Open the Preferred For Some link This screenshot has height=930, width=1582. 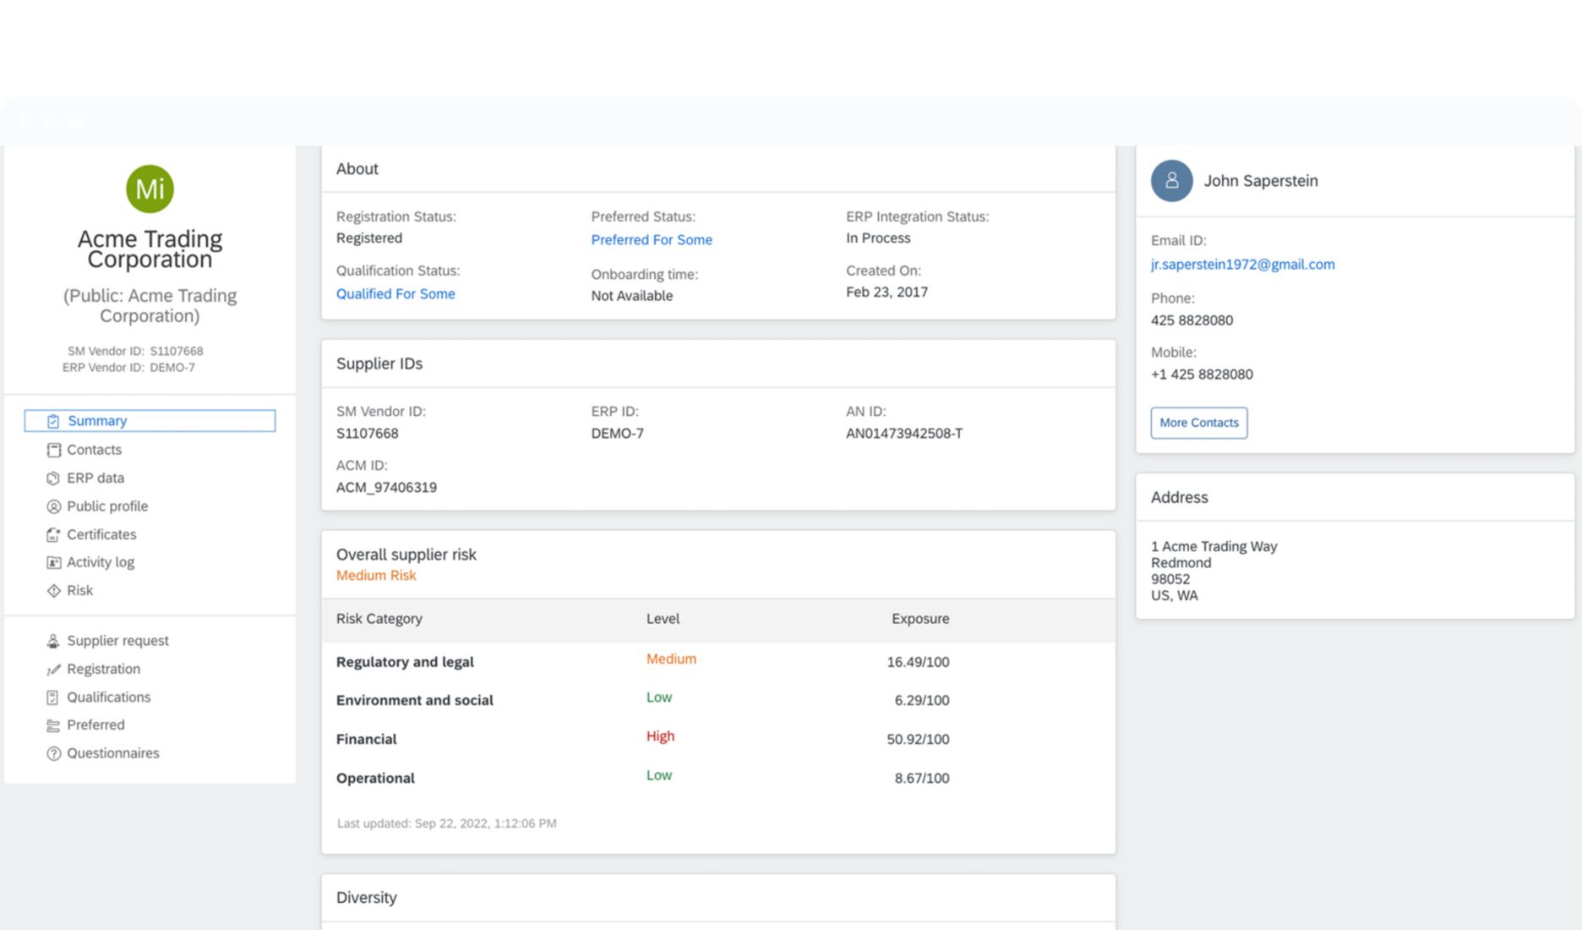pos(651,240)
